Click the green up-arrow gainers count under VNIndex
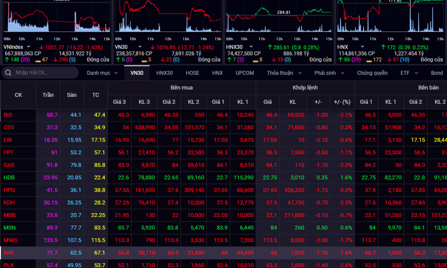The width and height of the screenshot is (447, 268). coord(14,60)
